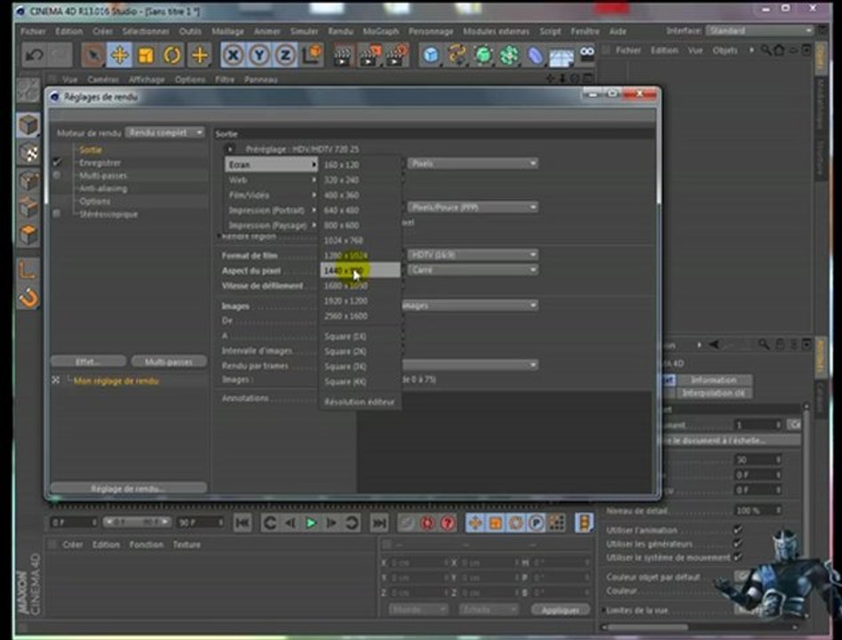Choose 1920 x 1200 resolution preset
The width and height of the screenshot is (842, 640).
[346, 301]
